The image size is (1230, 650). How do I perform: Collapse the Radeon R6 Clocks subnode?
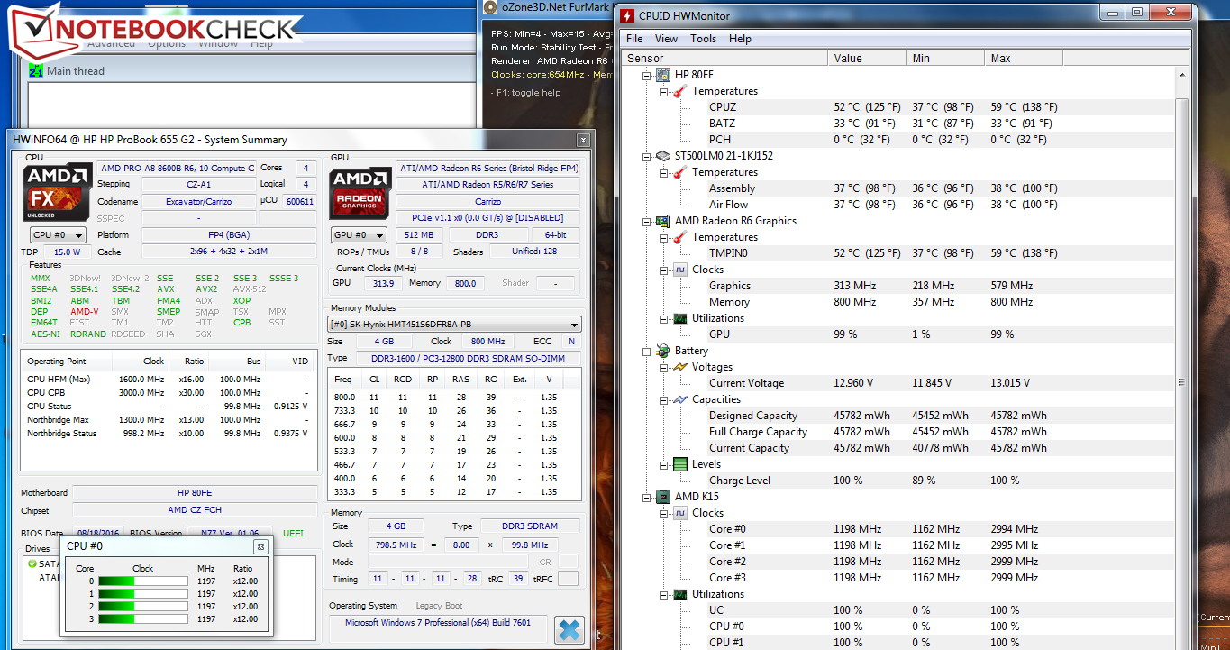[x=664, y=270]
